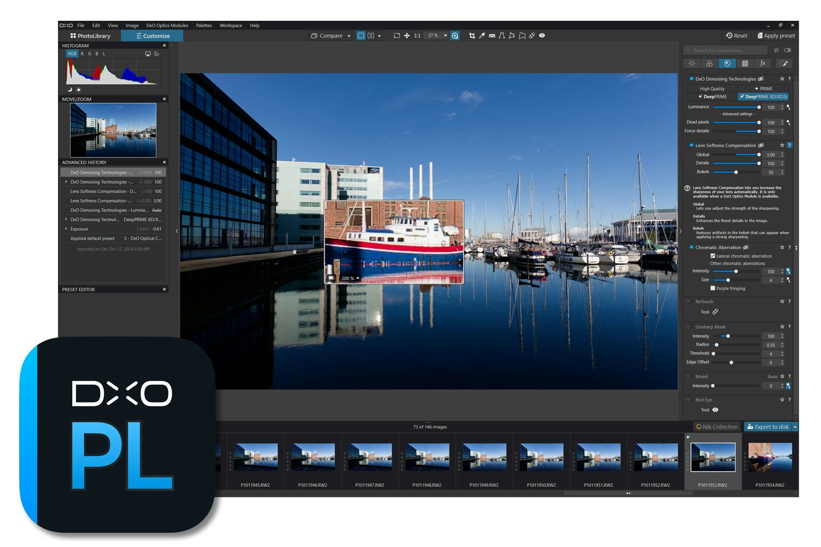Click the Nik Collection button
The width and height of the screenshot is (821, 547).
pos(716,427)
